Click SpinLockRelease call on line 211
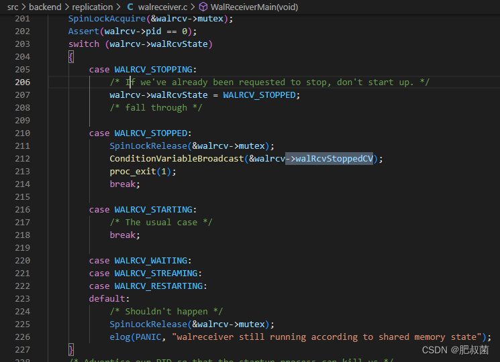The height and width of the screenshot is (362, 500). pyautogui.click(x=148, y=146)
